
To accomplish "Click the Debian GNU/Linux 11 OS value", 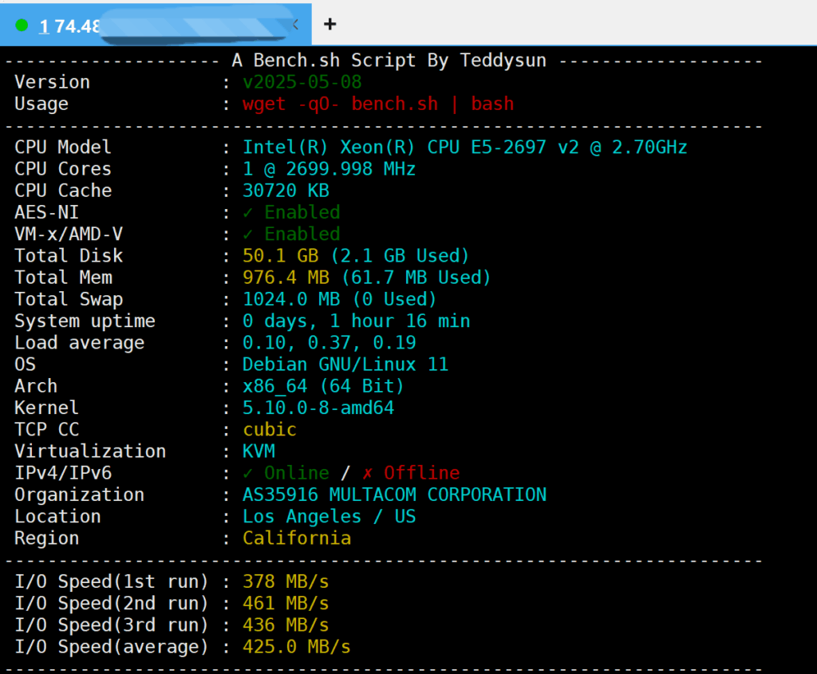I will (x=345, y=365).
